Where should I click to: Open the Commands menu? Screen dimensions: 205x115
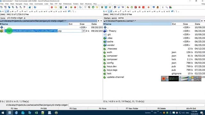[39, 4]
